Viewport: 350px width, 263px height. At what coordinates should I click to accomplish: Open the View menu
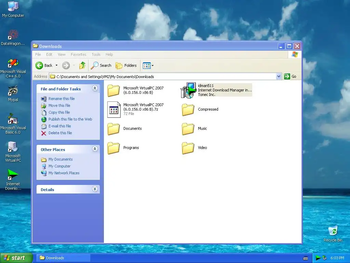(x=62, y=54)
